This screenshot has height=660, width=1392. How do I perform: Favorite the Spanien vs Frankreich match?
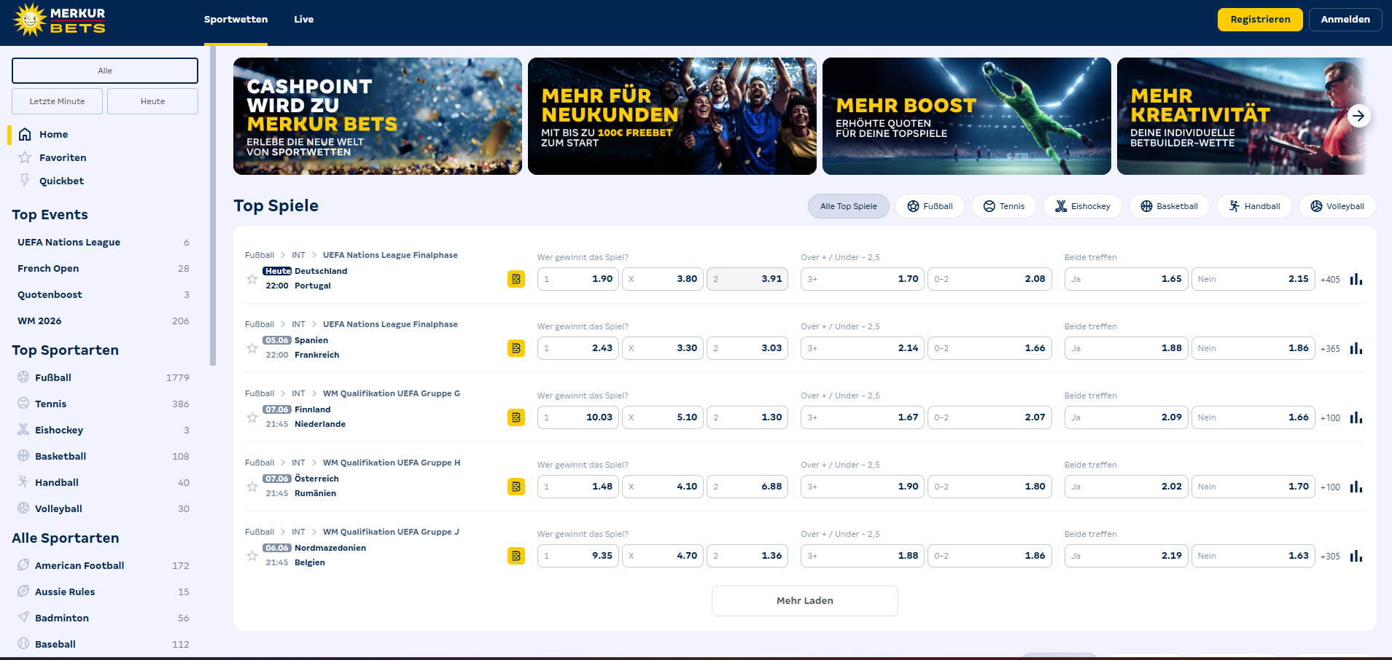[x=252, y=348]
